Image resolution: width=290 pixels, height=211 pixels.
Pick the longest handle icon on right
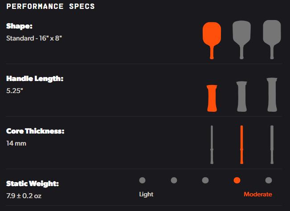click(x=271, y=95)
